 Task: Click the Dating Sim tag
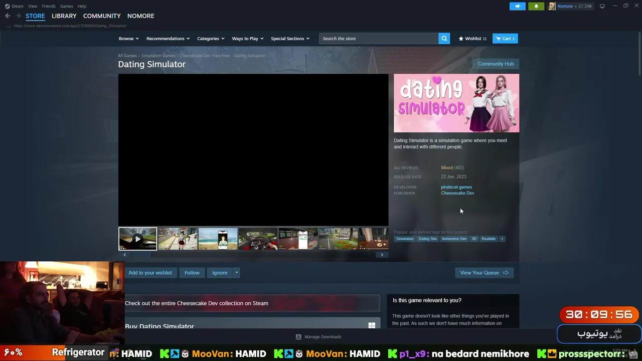pos(427,239)
